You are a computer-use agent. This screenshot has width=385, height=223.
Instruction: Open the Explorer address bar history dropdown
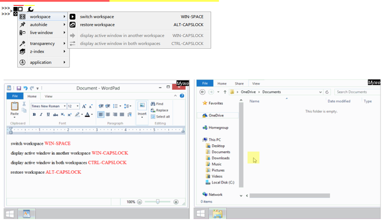(320, 92)
